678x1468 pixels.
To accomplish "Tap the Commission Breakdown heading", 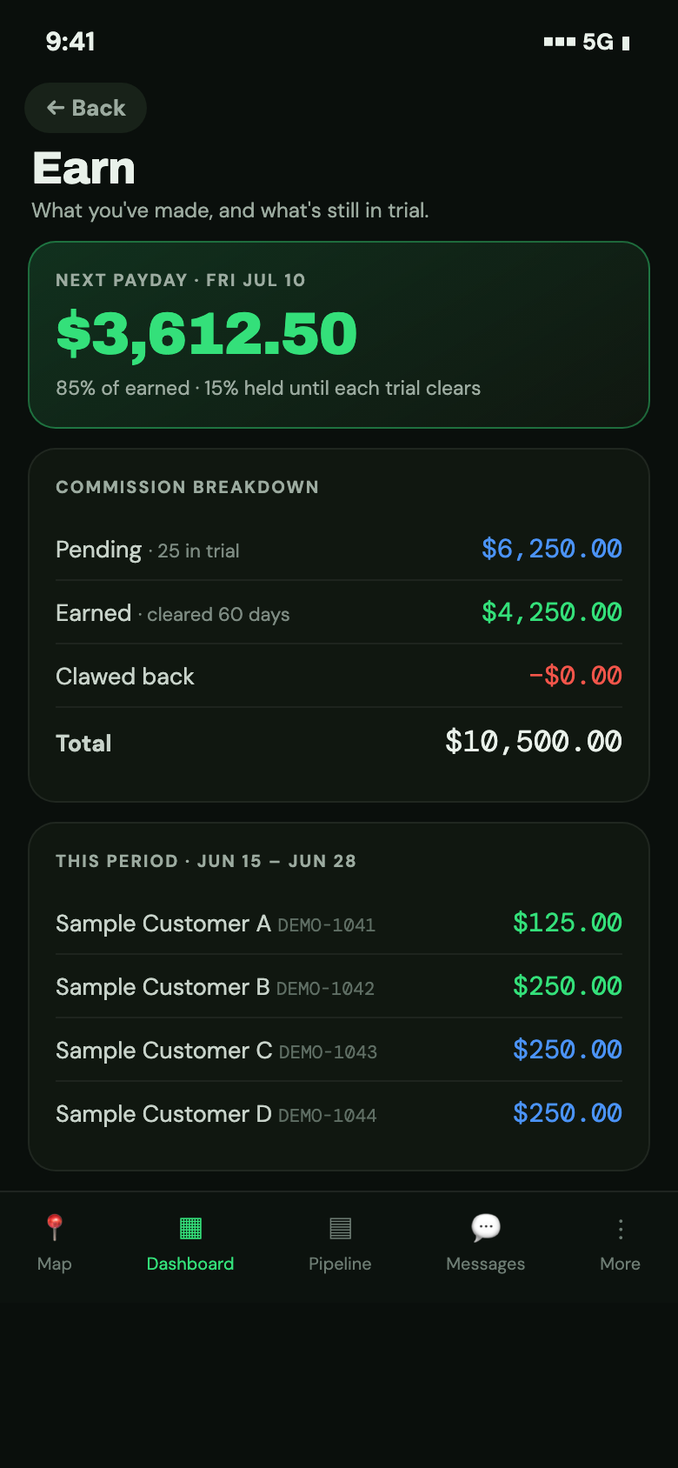I will [x=187, y=487].
